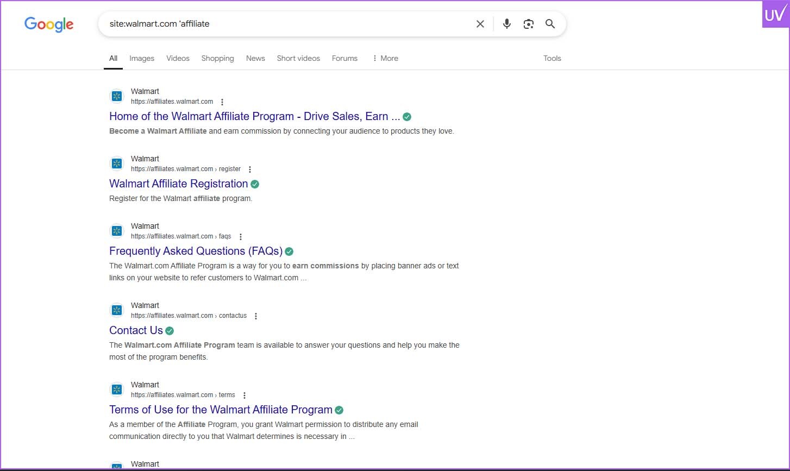The height and width of the screenshot is (471, 790).
Task: Go to the News tab
Action: (x=255, y=58)
